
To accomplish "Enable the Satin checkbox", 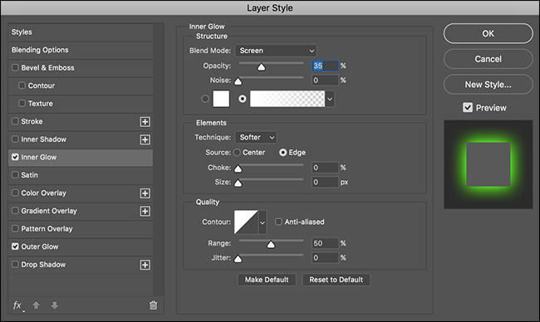I will tap(15, 175).
